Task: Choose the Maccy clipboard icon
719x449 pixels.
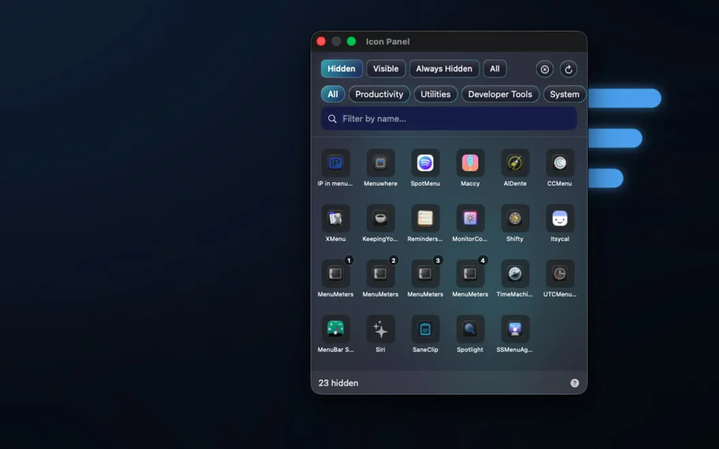Action: (x=470, y=163)
